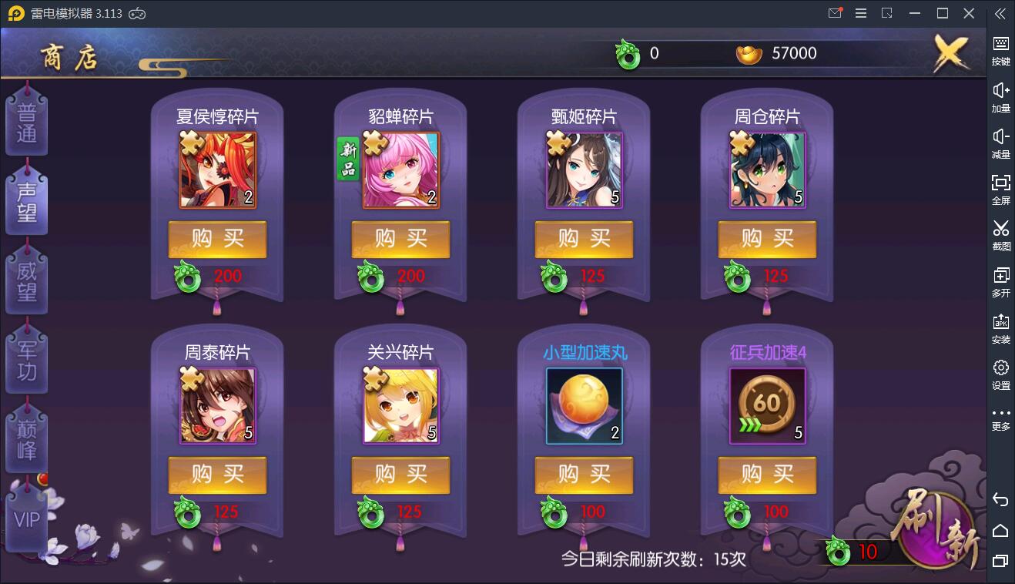This screenshot has width=1015, height=584.
Task: Close the shop with the golden X
Action: 951,53
